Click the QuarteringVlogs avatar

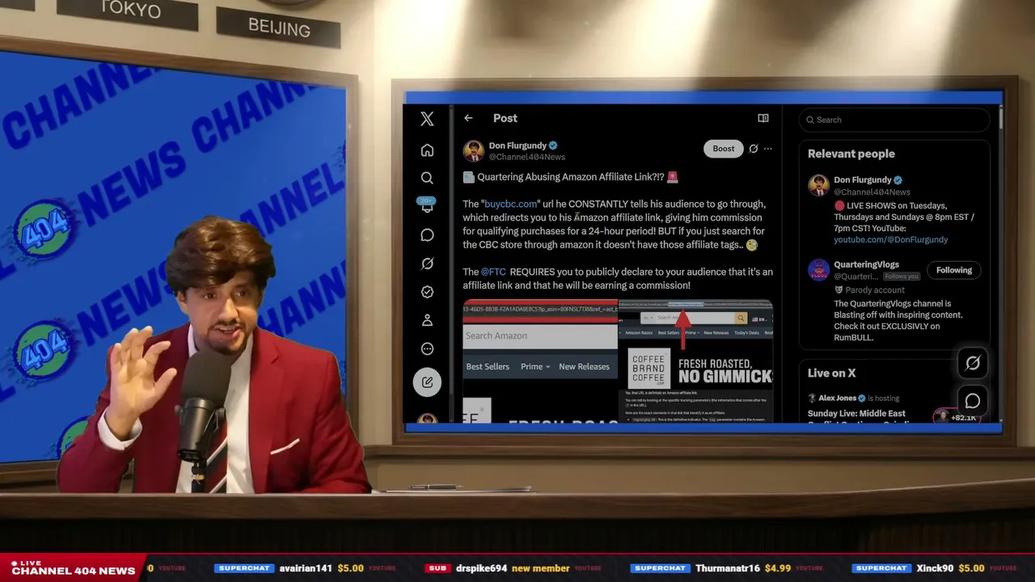click(x=819, y=270)
